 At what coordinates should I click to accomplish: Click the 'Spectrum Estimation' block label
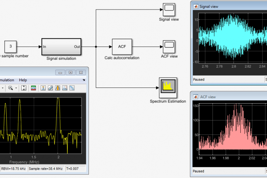point(168,101)
